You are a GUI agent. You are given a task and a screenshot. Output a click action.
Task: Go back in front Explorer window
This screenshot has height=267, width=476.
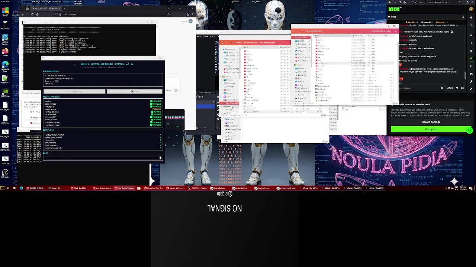coord(294,31)
